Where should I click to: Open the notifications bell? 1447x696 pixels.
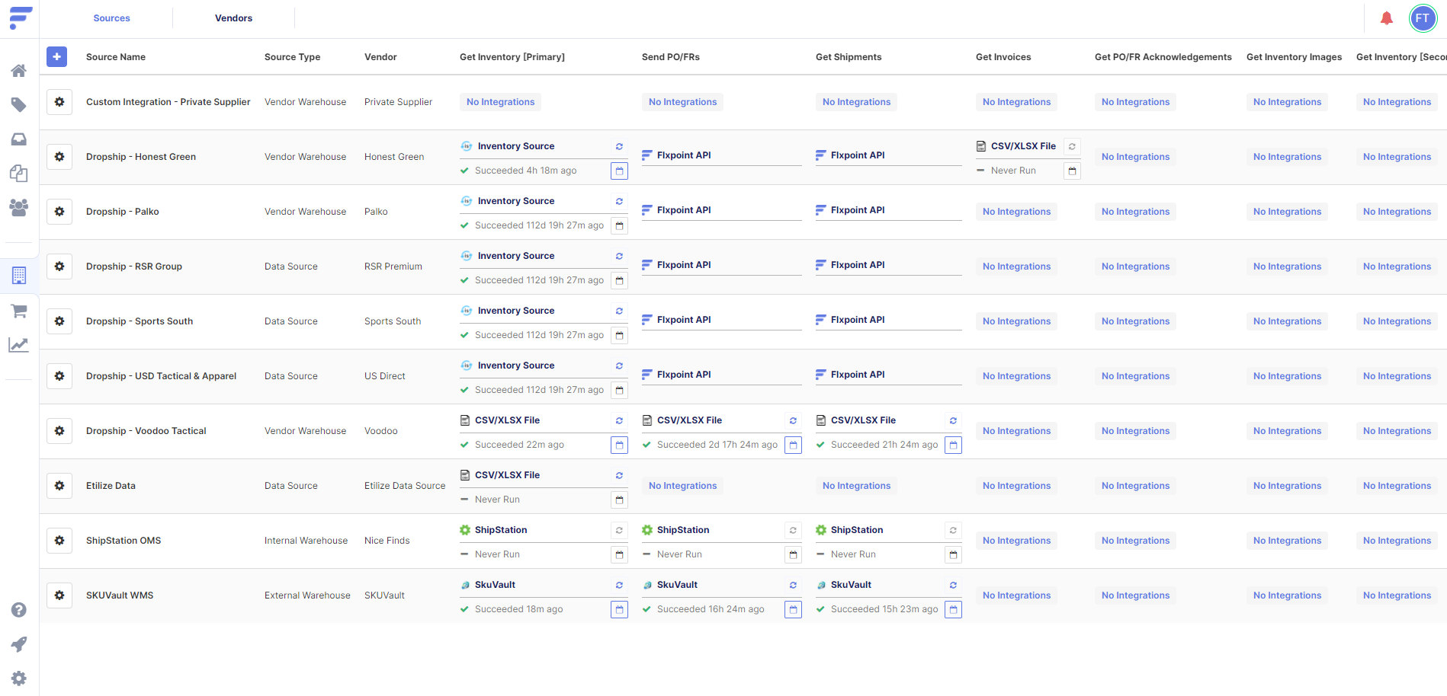click(x=1387, y=18)
